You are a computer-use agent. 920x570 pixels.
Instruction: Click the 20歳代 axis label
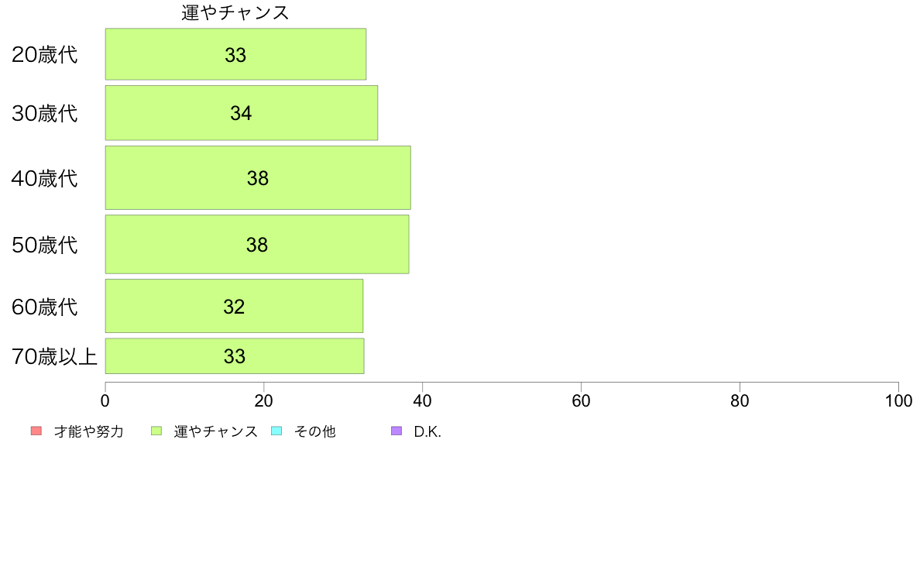[x=45, y=54]
